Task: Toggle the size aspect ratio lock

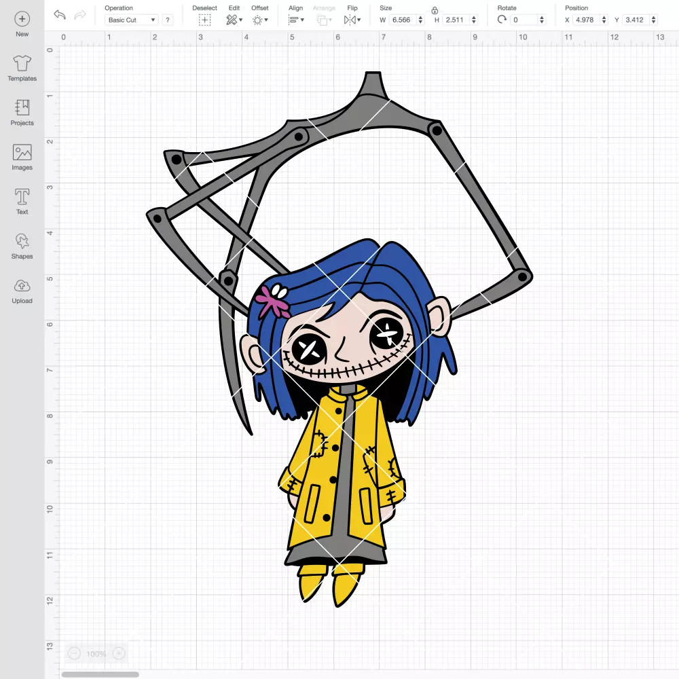Action: click(x=435, y=10)
